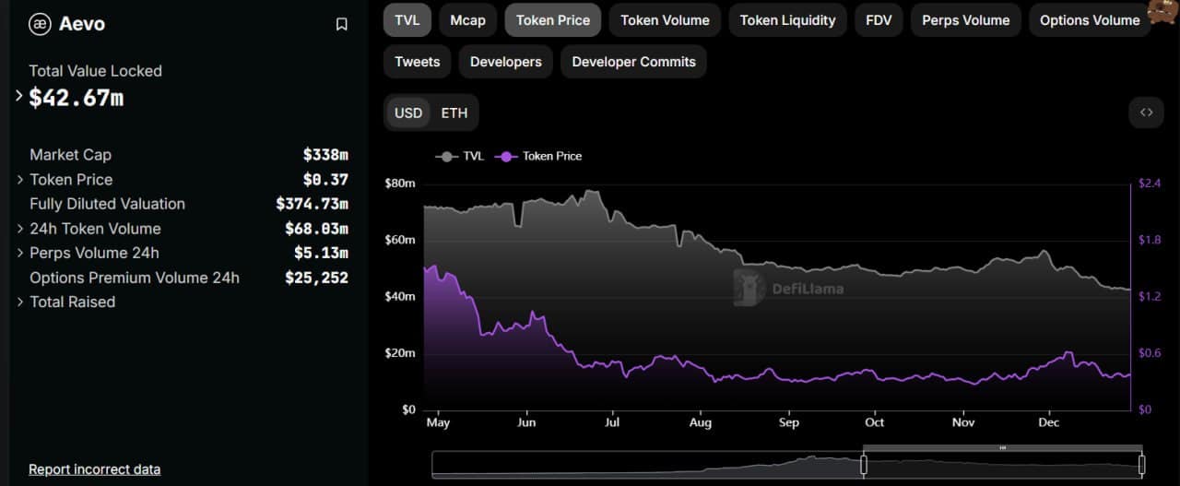The height and width of the screenshot is (486, 1180).
Task: Open the Report incorrect data link
Action: coord(94,469)
